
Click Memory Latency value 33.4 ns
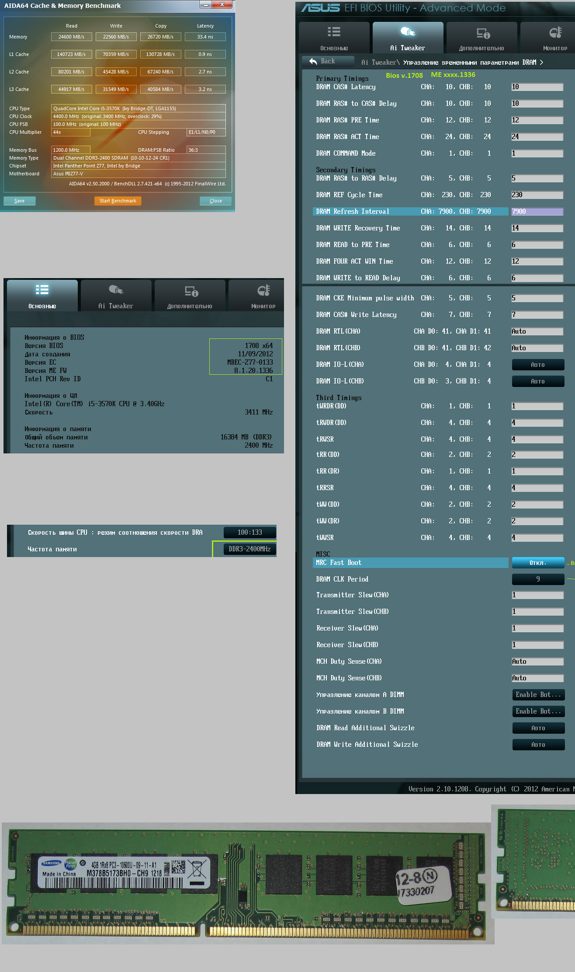coord(205,37)
